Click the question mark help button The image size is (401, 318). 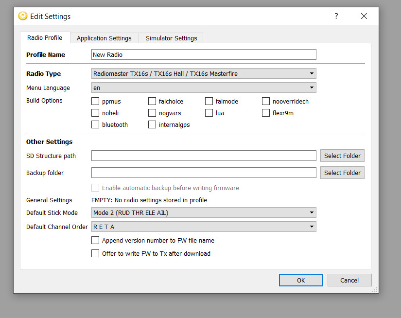click(336, 16)
